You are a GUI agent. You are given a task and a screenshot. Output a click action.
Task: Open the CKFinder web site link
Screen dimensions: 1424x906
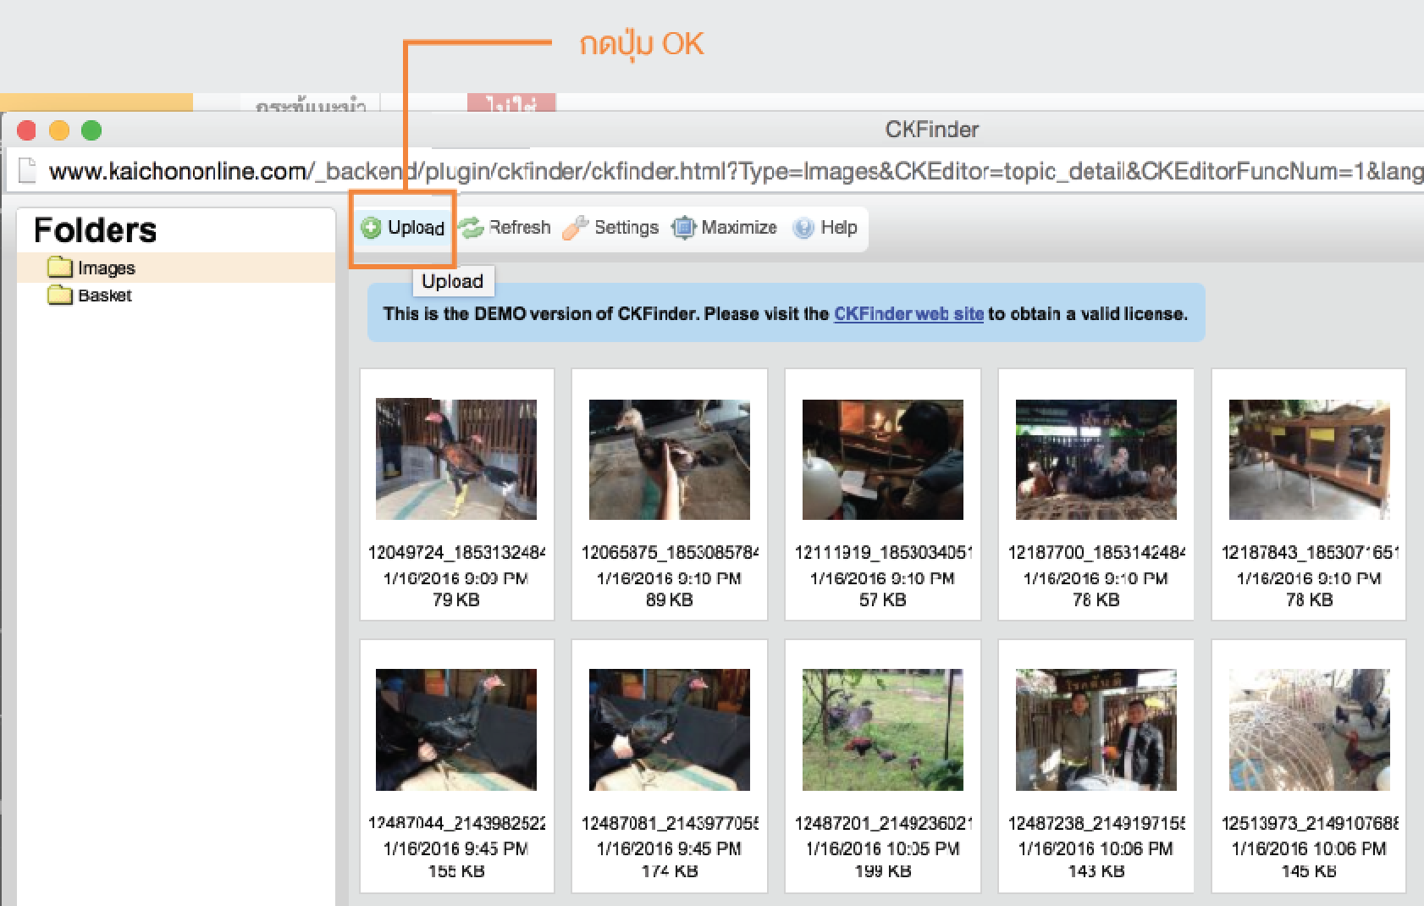coord(908,314)
